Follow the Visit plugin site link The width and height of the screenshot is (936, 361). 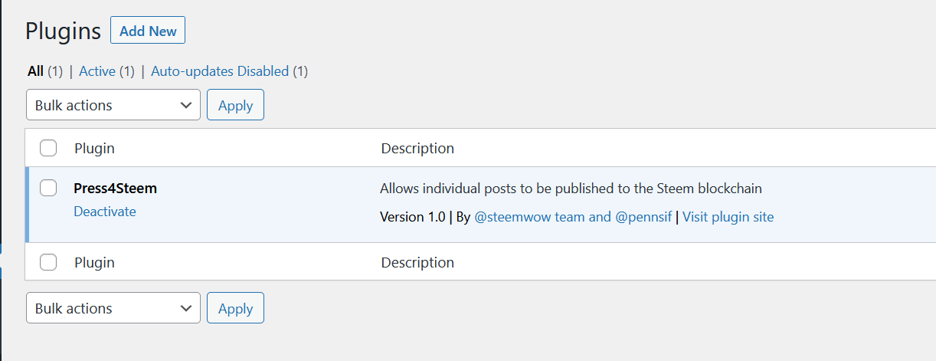[728, 217]
